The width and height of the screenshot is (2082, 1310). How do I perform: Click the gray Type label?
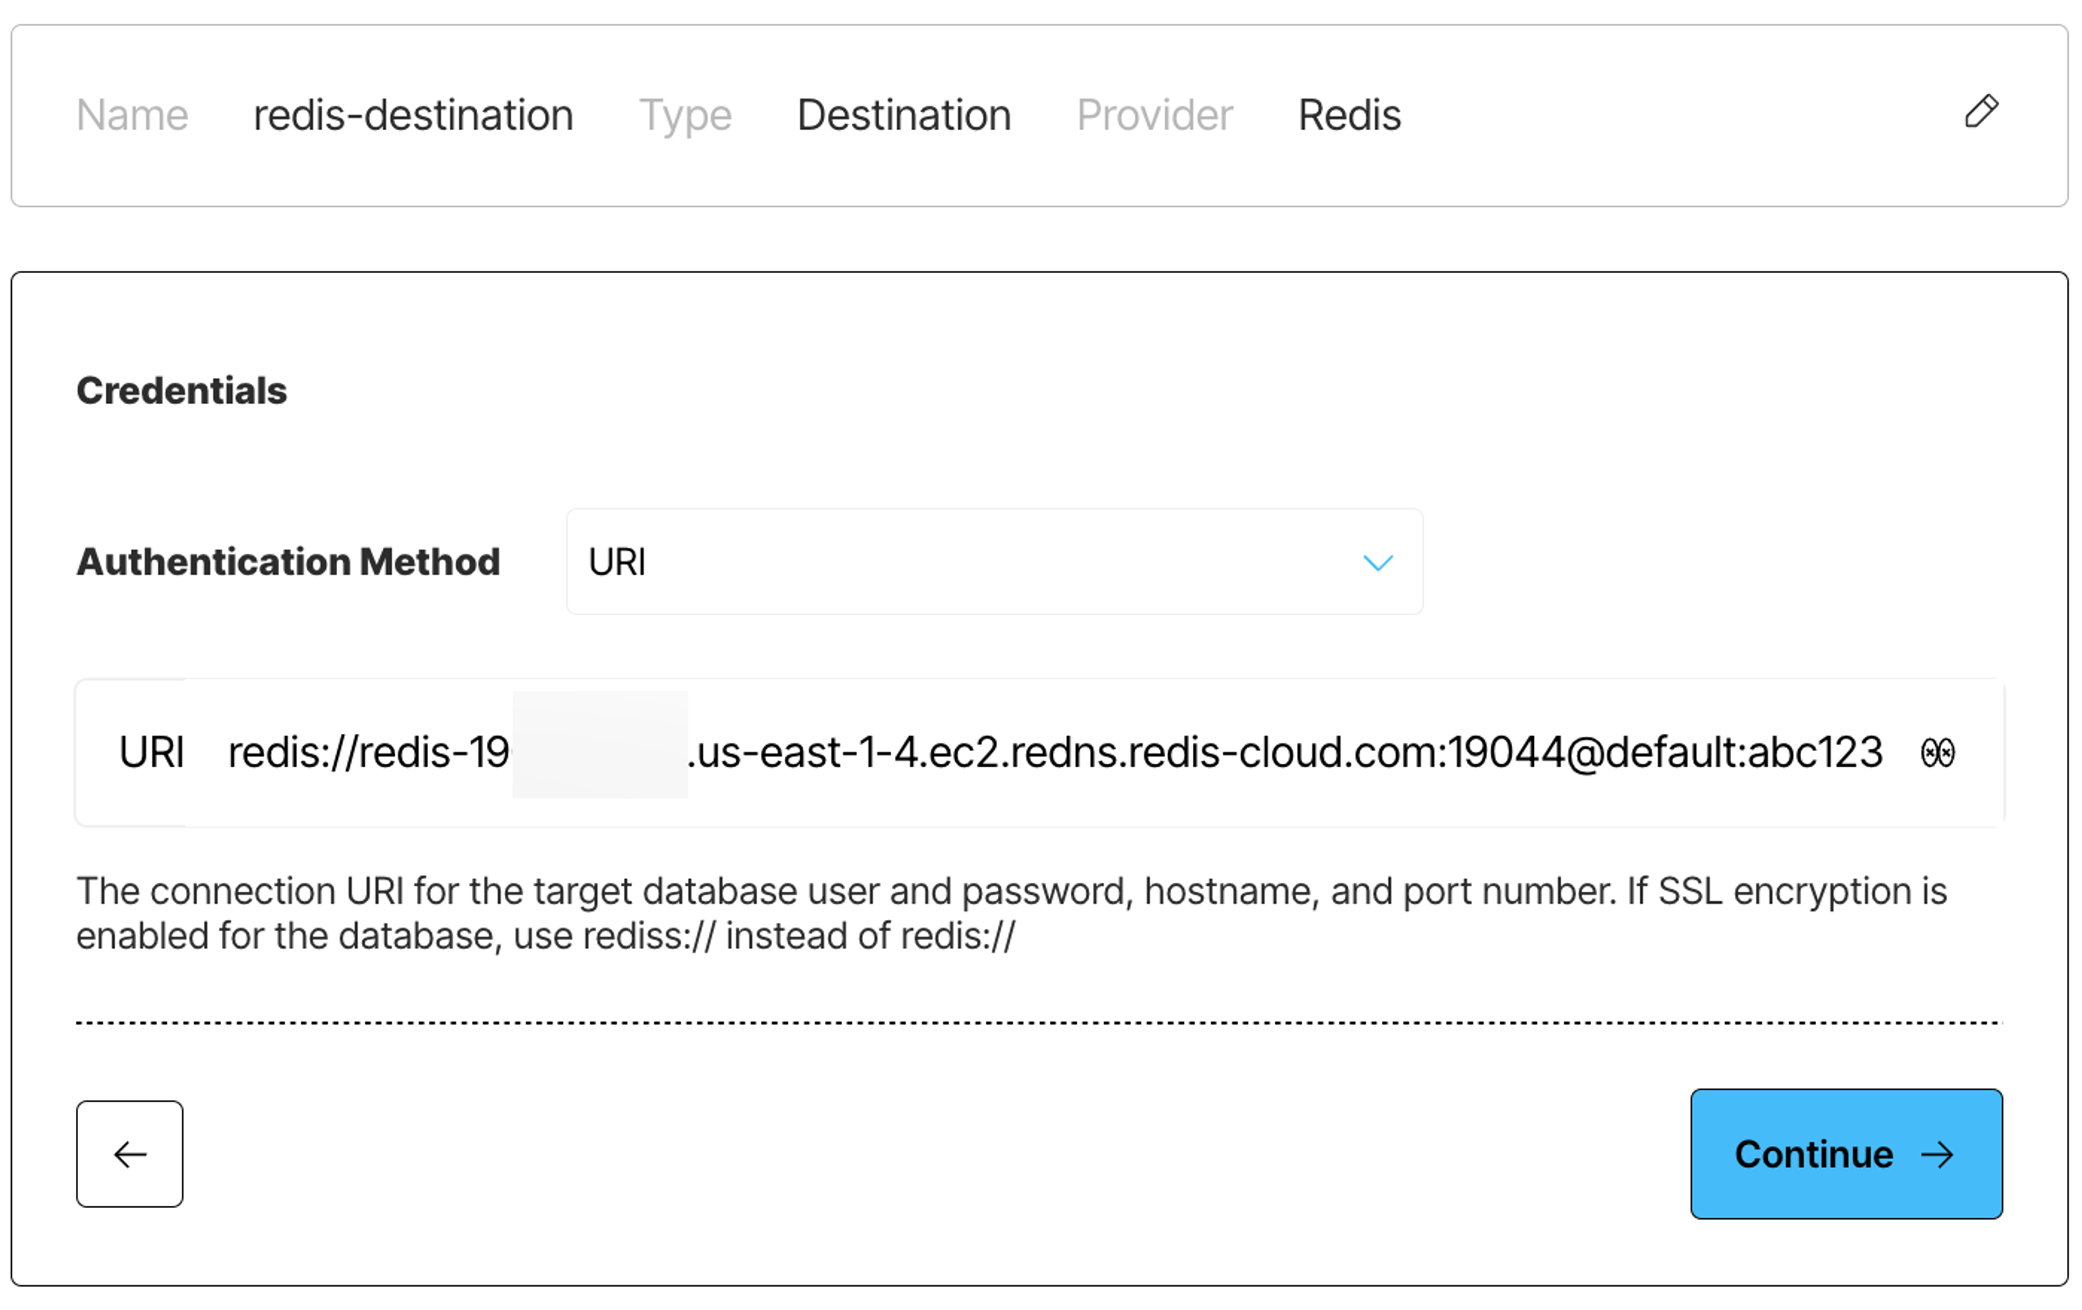click(x=685, y=115)
